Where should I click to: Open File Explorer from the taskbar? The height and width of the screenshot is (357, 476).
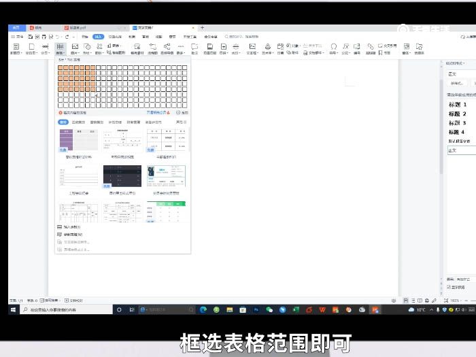point(230,309)
